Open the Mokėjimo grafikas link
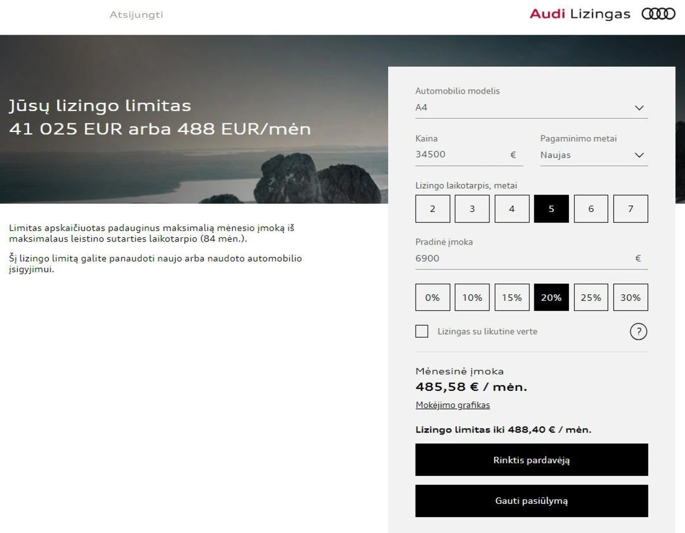Viewport: 685px width, 533px height. (453, 405)
